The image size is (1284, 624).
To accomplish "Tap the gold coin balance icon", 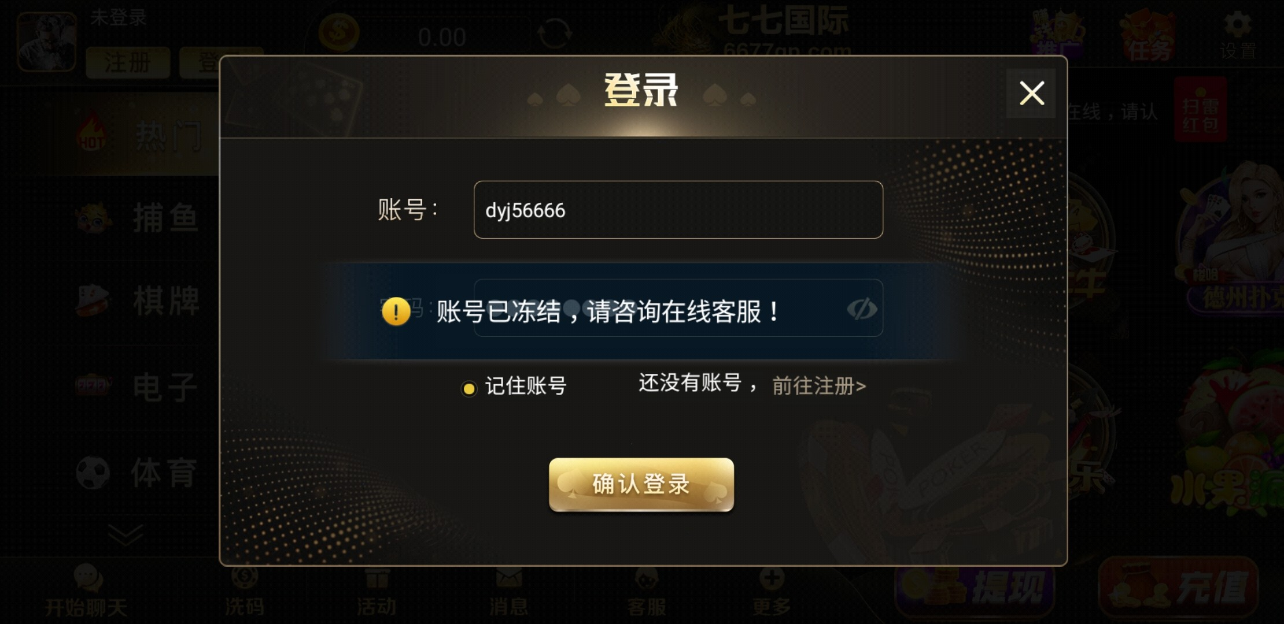I will 339,32.
